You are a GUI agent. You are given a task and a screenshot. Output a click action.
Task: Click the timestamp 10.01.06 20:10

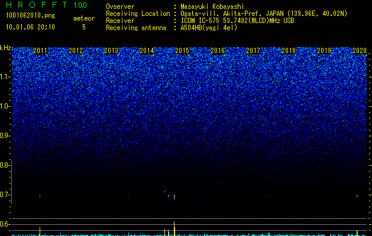point(30,27)
